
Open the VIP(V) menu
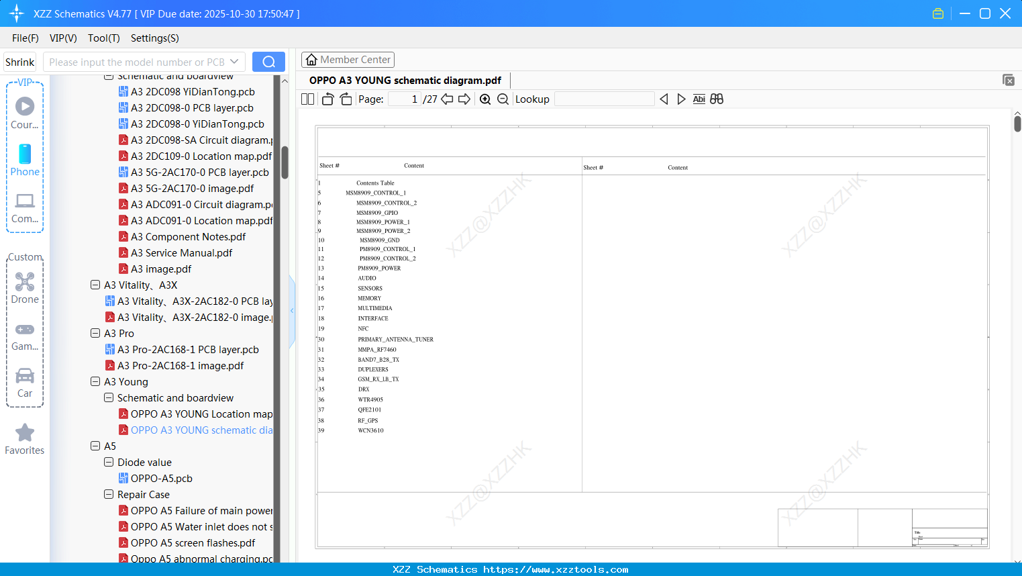[63, 38]
